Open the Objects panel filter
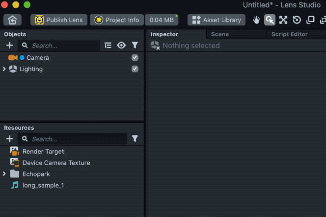Image resolution: width=326 pixels, height=217 pixels. click(x=135, y=46)
